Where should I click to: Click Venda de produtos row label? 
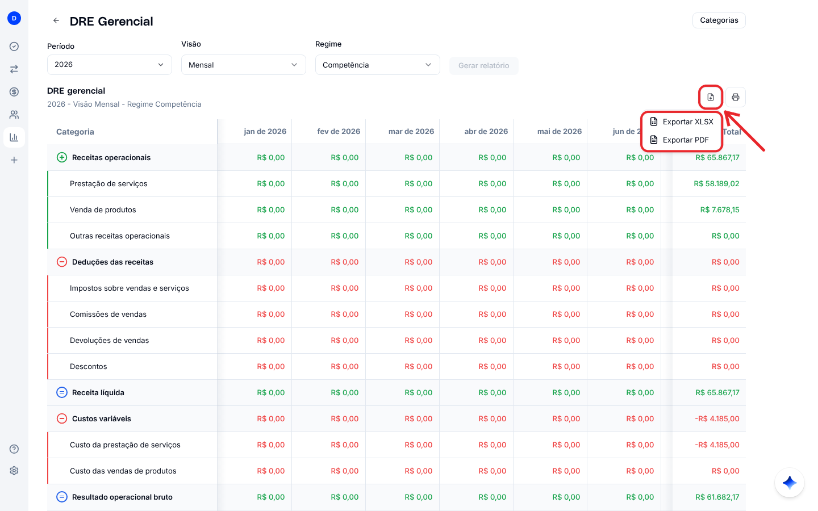click(103, 210)
